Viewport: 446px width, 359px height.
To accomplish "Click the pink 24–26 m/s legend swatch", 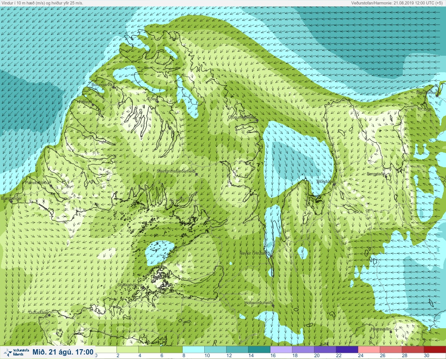I will 369,349.
